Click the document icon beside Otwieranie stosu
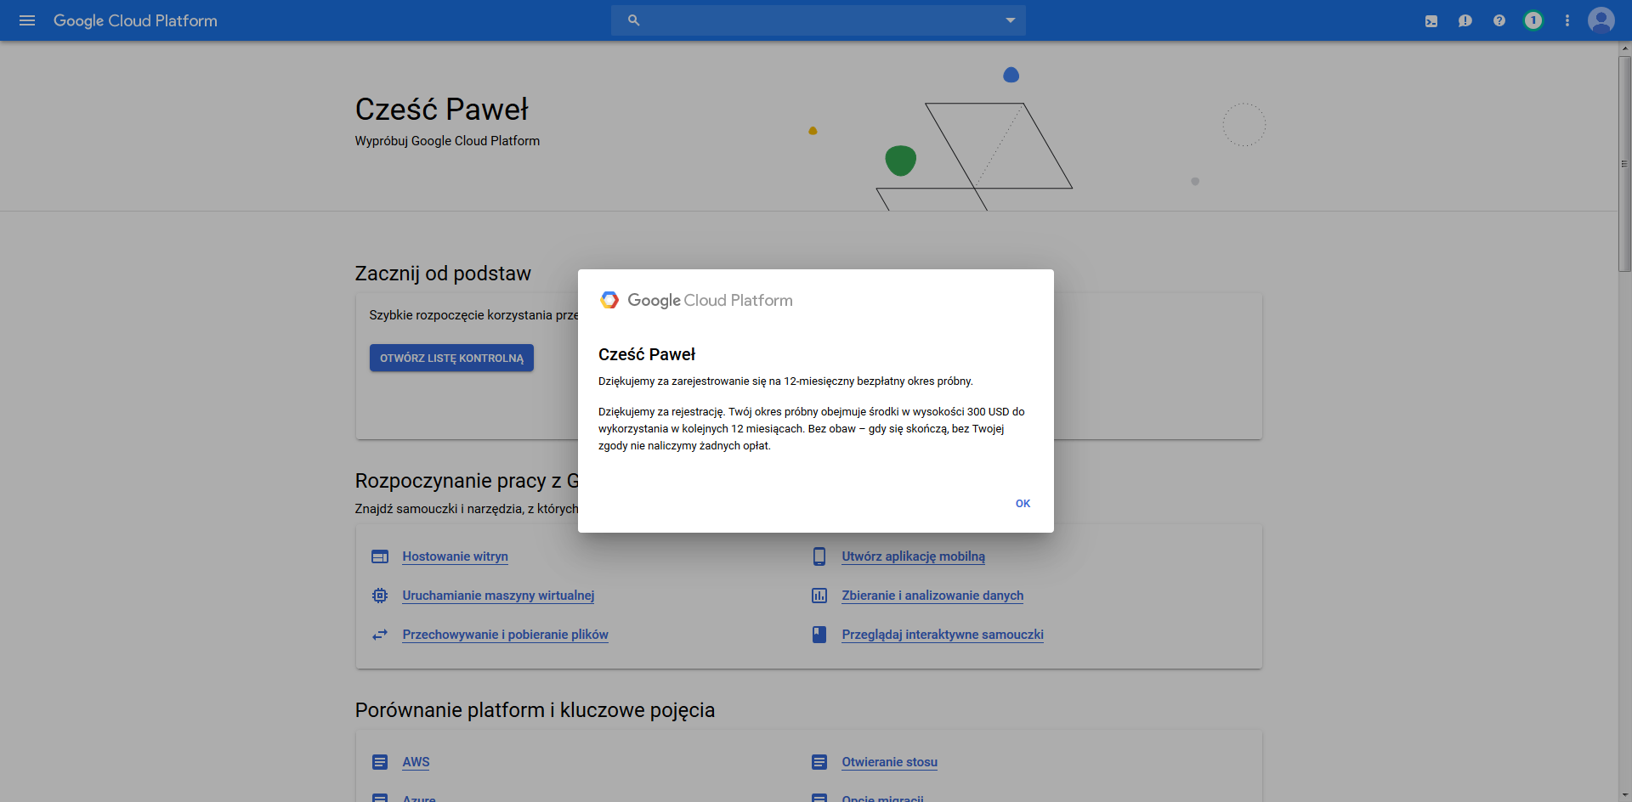 (x=819, y=762)
